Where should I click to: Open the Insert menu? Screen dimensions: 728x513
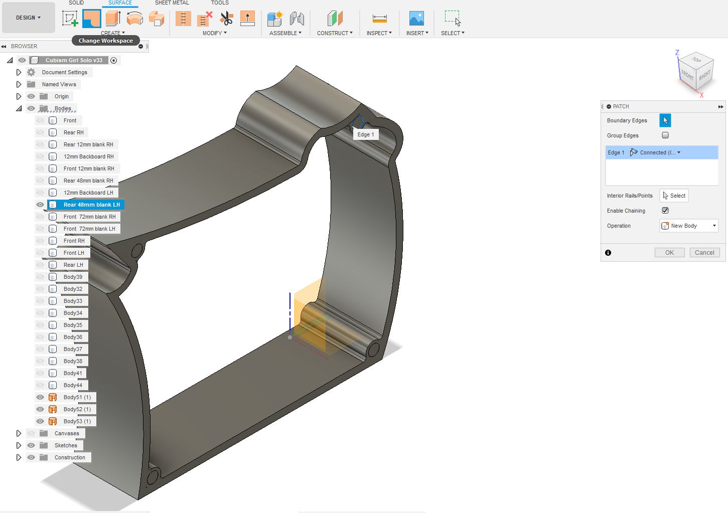point(417,33)
